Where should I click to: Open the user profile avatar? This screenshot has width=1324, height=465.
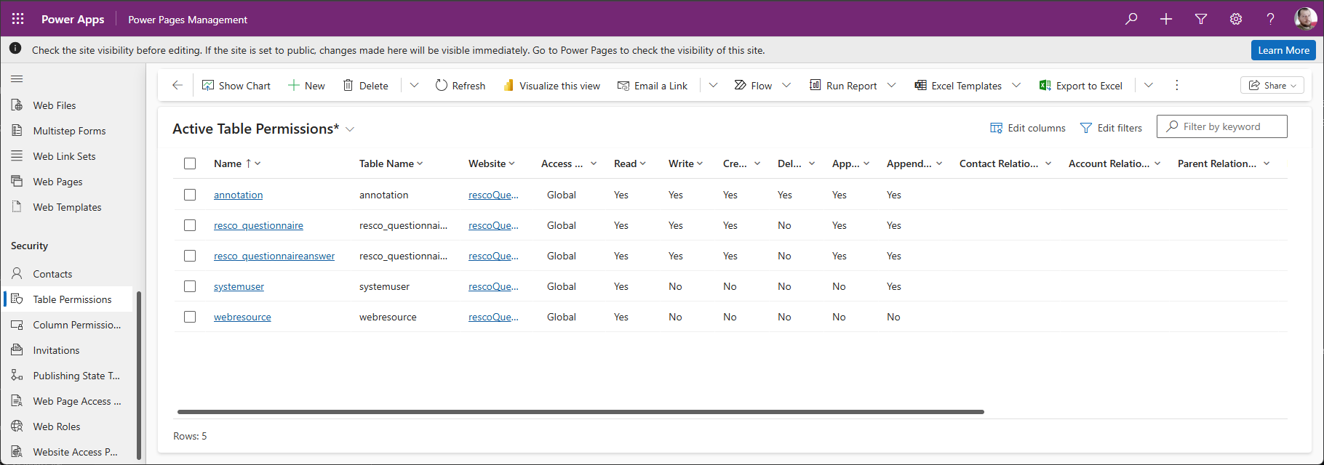[x=1306, y=19]
